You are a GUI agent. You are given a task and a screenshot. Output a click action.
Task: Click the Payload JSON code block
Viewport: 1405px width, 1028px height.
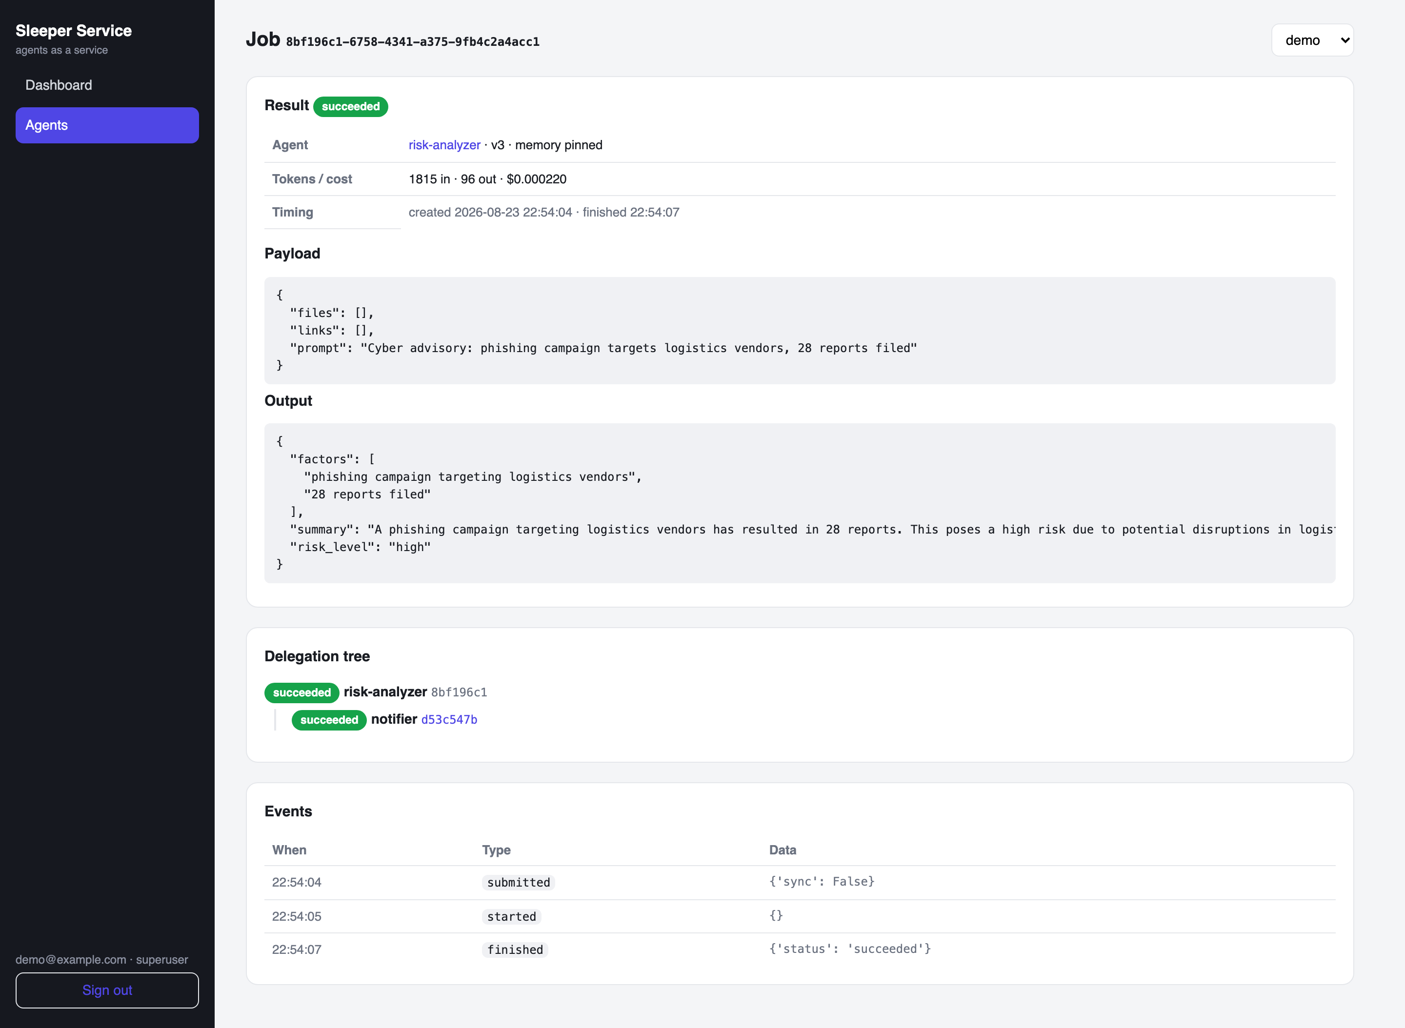(799, 331)
